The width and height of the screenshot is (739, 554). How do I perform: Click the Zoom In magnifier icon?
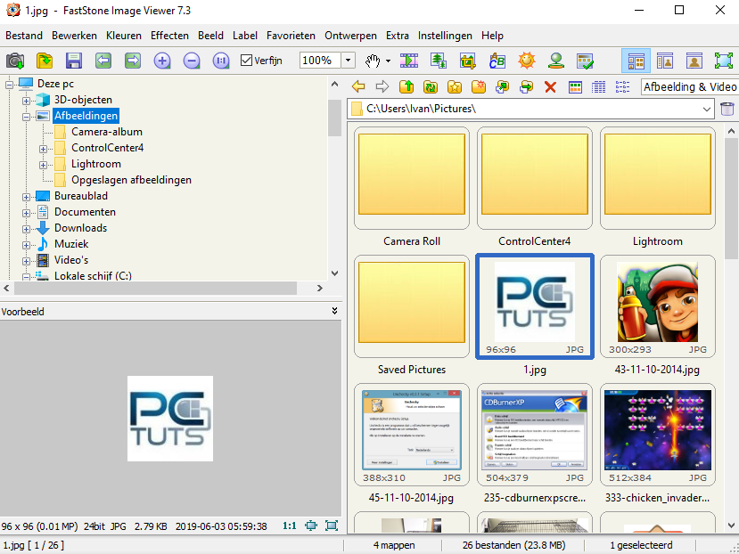click(x=161, y=61)
